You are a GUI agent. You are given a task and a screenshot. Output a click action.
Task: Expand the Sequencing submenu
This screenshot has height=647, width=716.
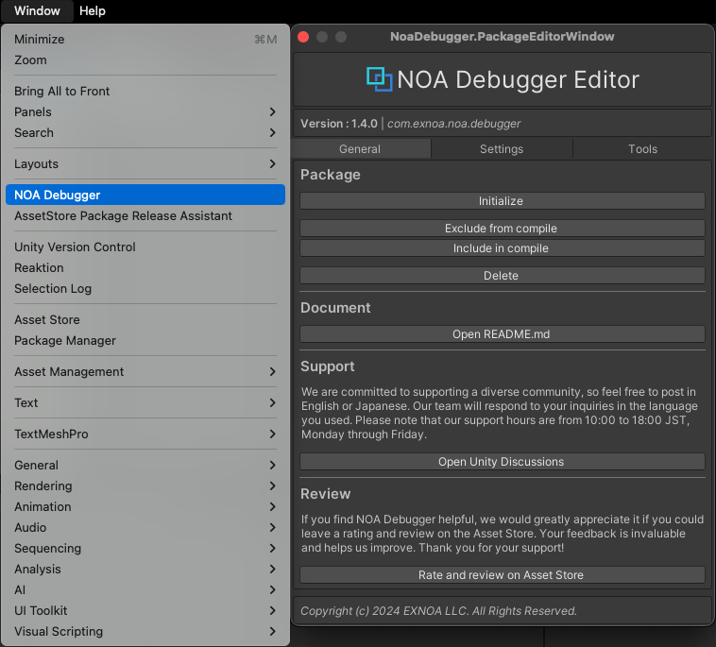tap(145, 548)
